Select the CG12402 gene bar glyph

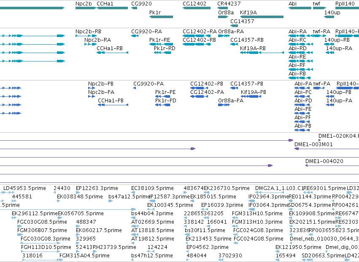coord(197,8)
